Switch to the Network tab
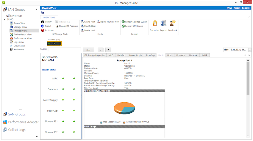 click(193, 55)
